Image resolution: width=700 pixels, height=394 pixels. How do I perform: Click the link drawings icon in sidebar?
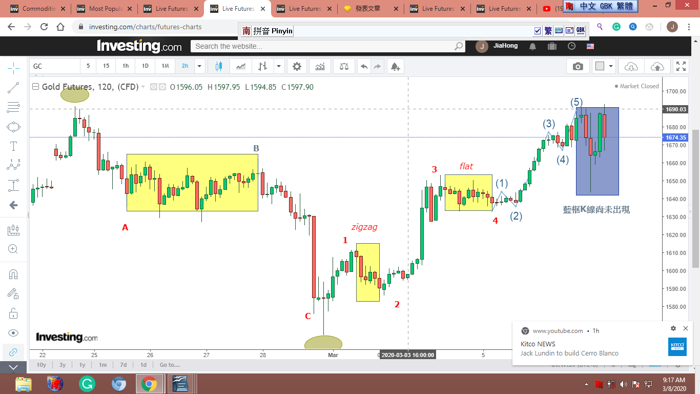click(x=13, y=352)
